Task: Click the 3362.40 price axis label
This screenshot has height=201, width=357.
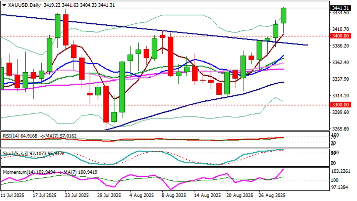Action: pyautogui.click(x=341, y=63)
